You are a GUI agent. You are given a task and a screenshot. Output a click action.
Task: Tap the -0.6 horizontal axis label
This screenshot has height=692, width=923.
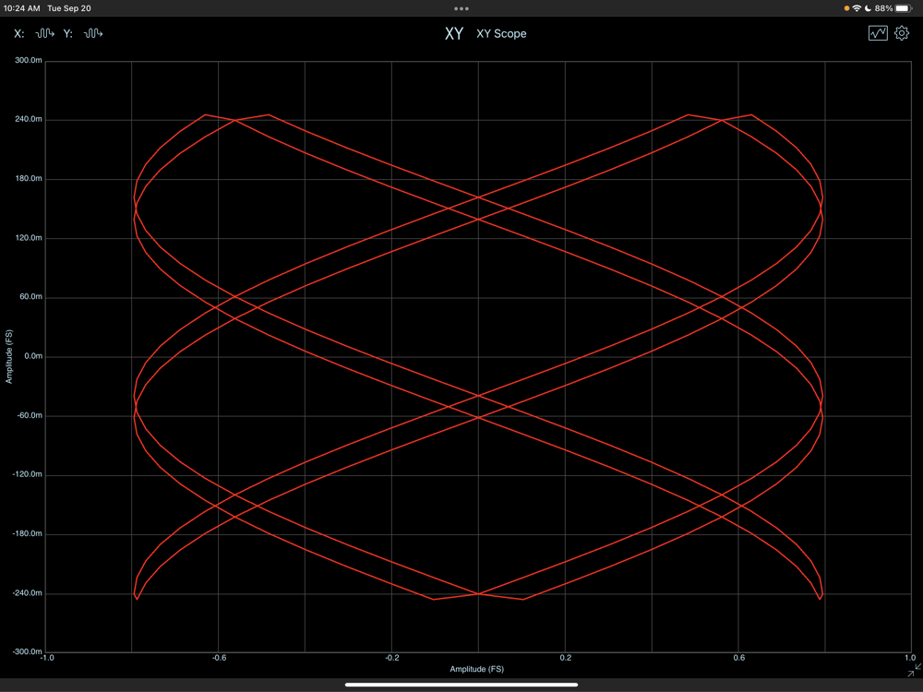click(219, 658)
